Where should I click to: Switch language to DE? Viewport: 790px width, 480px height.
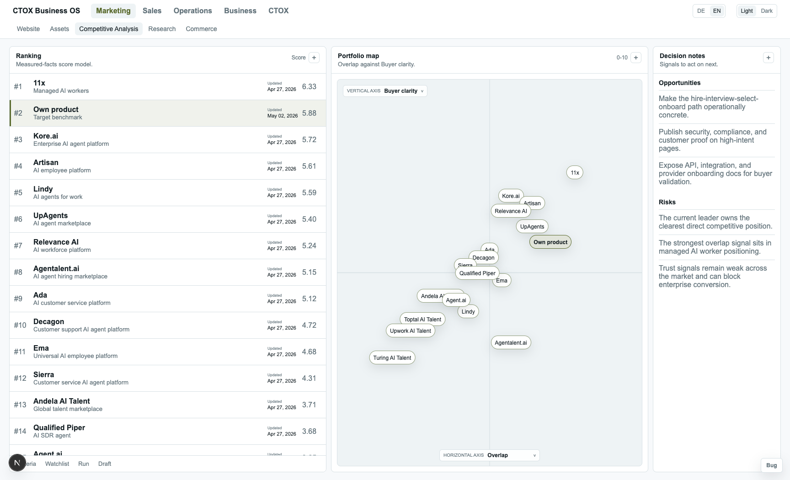click(701, 11)
